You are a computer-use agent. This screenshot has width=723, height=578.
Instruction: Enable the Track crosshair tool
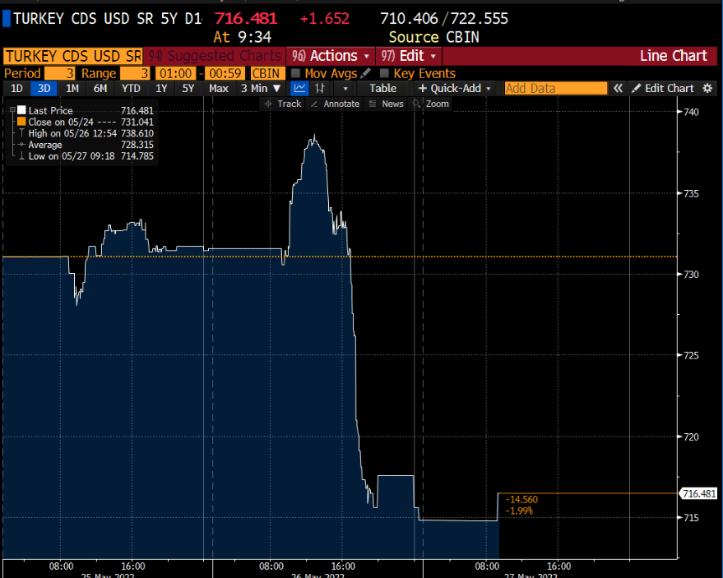pos(283,104)
